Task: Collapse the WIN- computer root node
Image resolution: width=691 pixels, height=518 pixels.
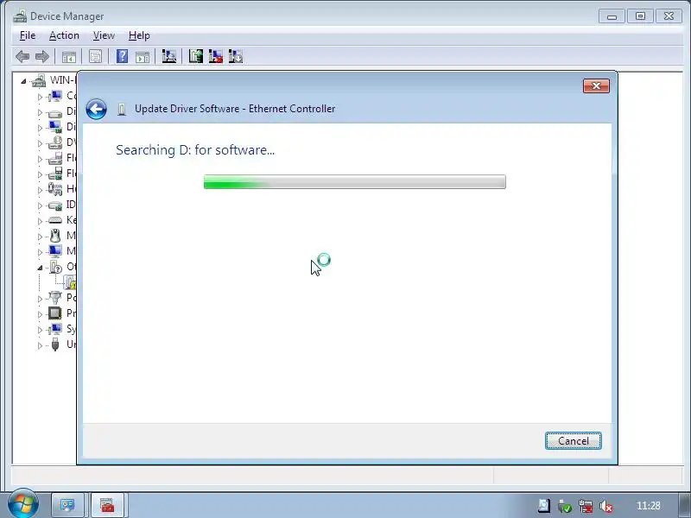Action: tap(24, 81)
